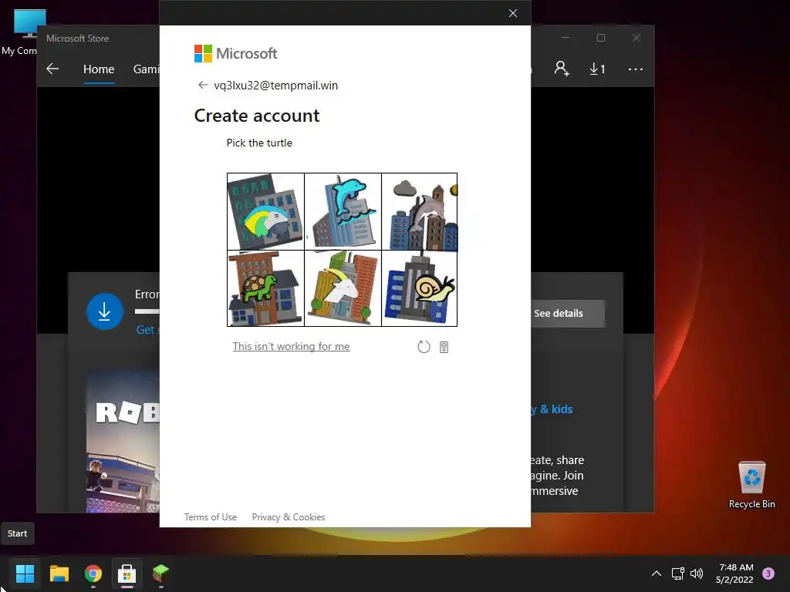The image size is (790, 592).
Task: Click the refresh challenge icon
Action: 424,347
